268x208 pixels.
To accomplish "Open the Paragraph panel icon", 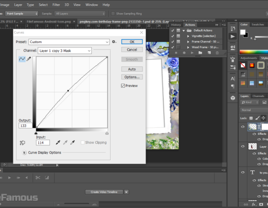I will 233,86.
